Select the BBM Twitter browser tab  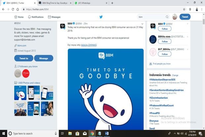(19, 3)
